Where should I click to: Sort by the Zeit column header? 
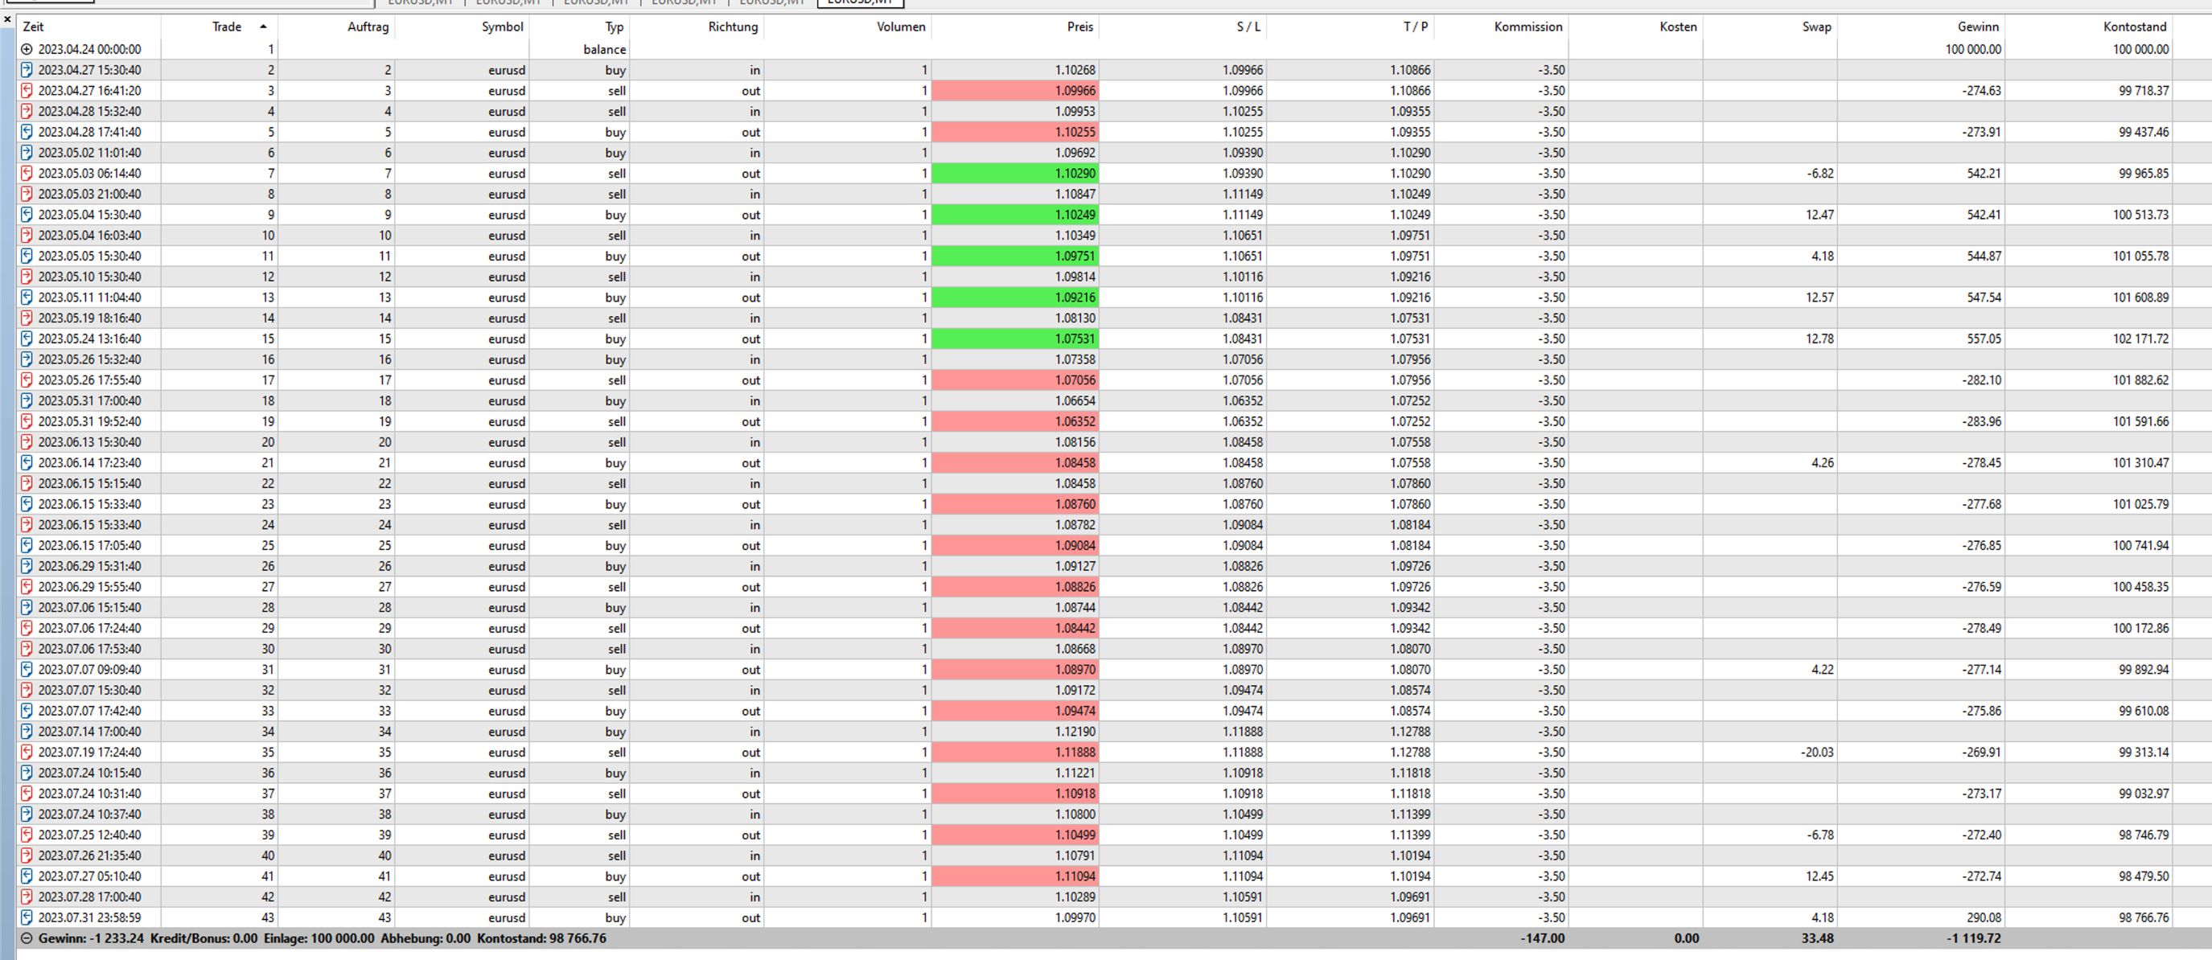34,27
